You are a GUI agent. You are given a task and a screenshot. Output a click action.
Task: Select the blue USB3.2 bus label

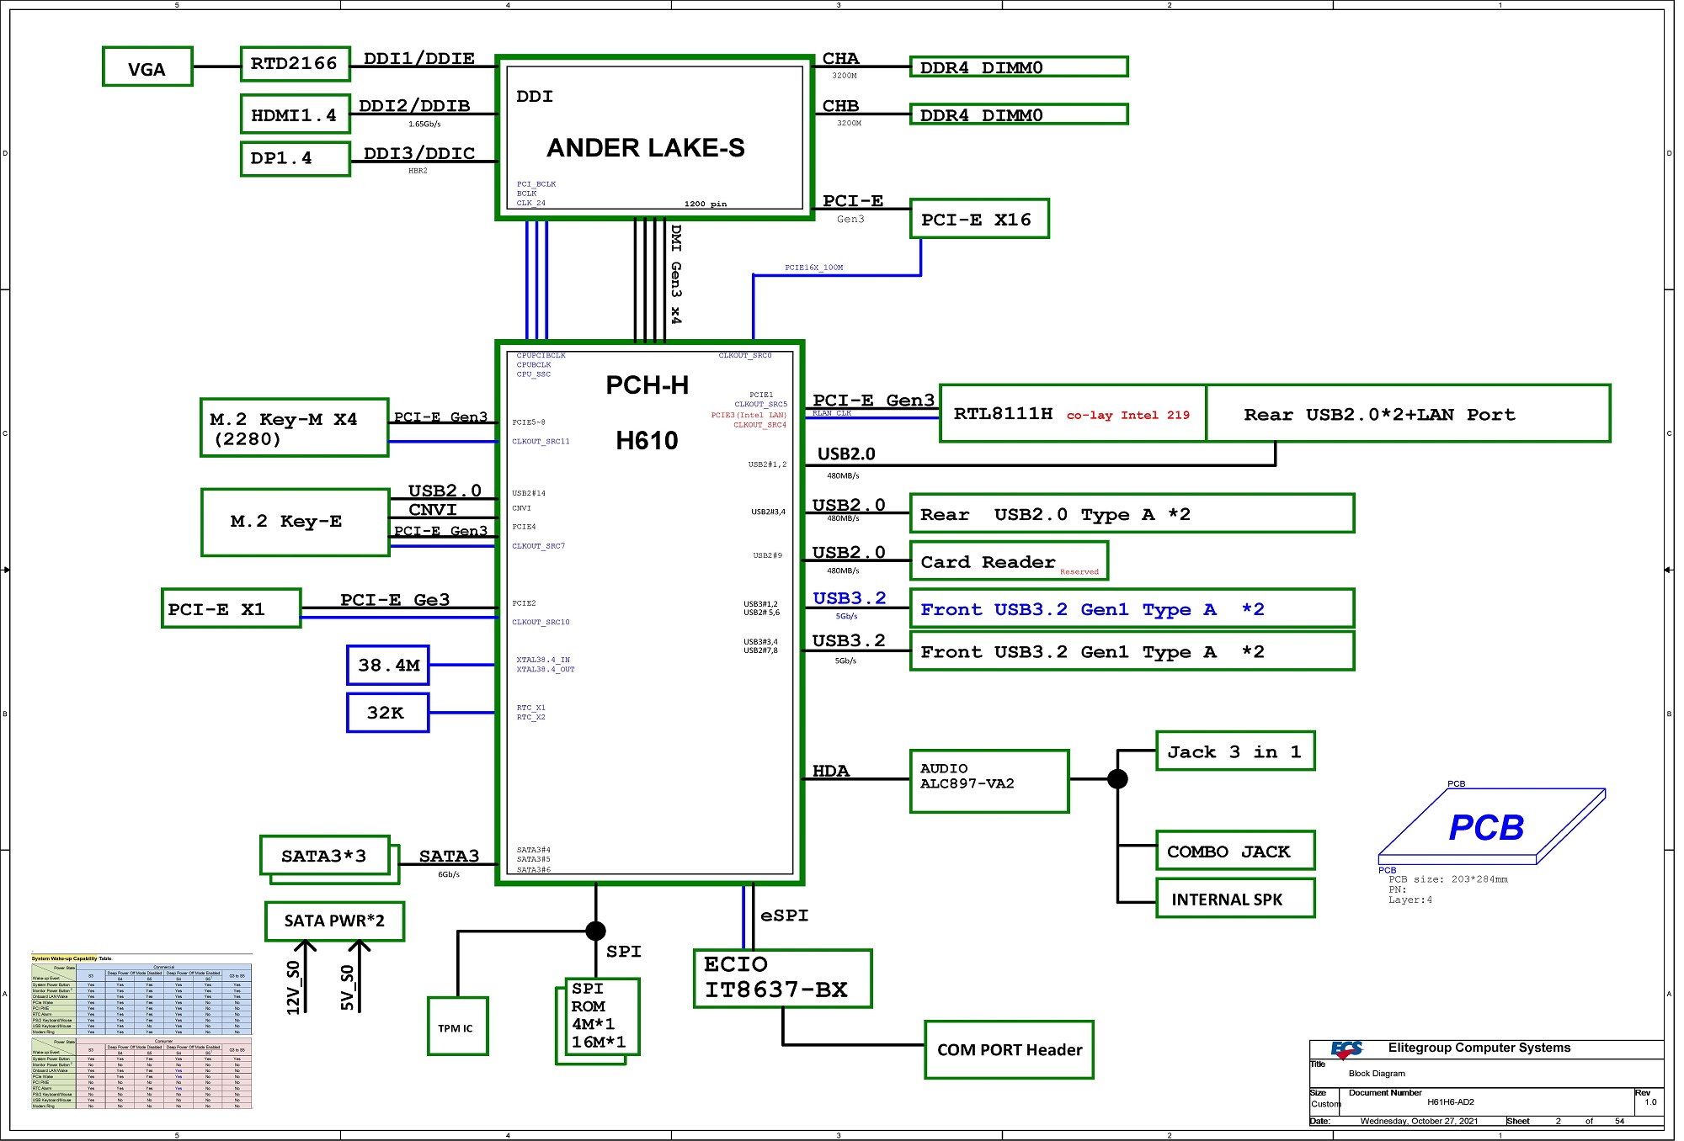[x=849, y=598]
